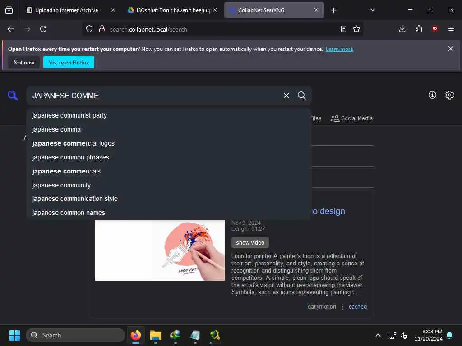Choose suggestion japanese common names
Screen dimensions: 462x346
pos(169,213)
